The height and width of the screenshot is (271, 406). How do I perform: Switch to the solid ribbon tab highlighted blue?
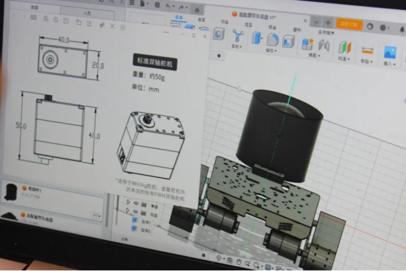tap(179, 18)
